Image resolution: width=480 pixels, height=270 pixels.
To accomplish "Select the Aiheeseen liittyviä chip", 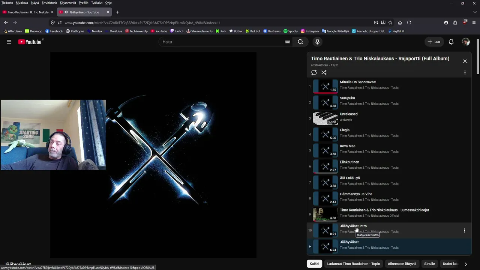I will tap(402, 264).
